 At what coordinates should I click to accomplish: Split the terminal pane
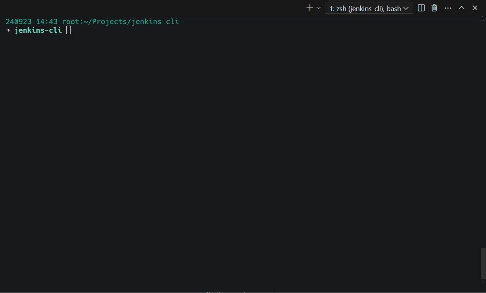(x=421, y=8)
